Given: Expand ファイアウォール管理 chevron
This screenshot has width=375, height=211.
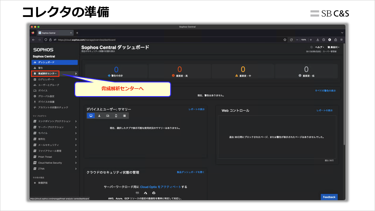Looking at the screenshot, I should (76, 151).
